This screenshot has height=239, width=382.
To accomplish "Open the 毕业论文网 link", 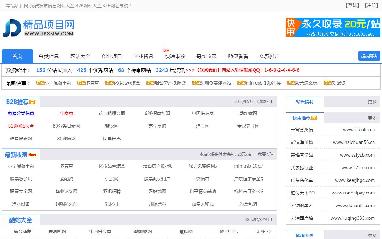I will pyautogui.click(x=66, y=191).
